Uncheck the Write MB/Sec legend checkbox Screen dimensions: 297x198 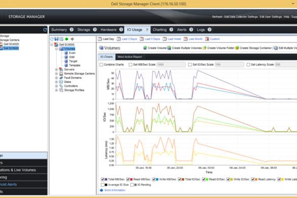pos(154,179)
